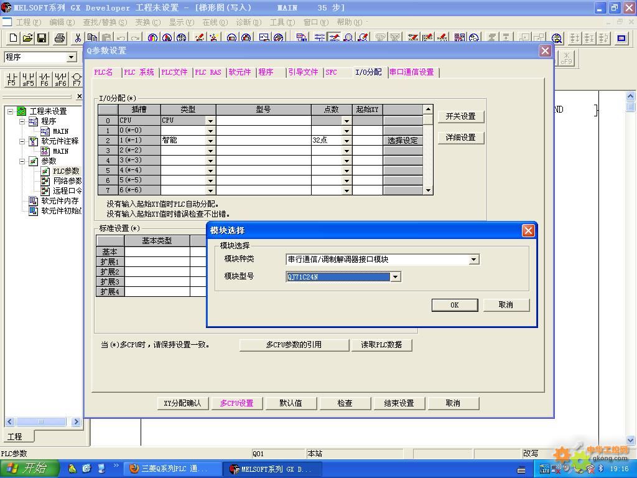Select 软元件内存 in the project tree
Screen dimensions: 637x478
click(60, 201)
